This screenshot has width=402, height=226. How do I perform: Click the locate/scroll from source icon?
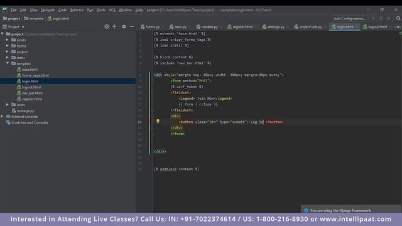click(107, 26)
